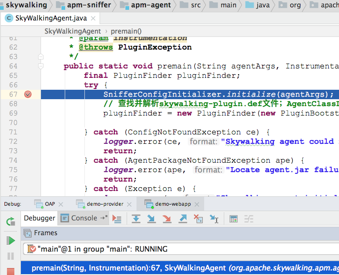Open the Debugger tab
The image size is (339, 275).
[x=40, y=218]
